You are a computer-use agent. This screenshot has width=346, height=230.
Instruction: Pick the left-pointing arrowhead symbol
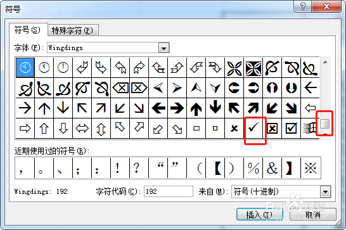[158, 88]
